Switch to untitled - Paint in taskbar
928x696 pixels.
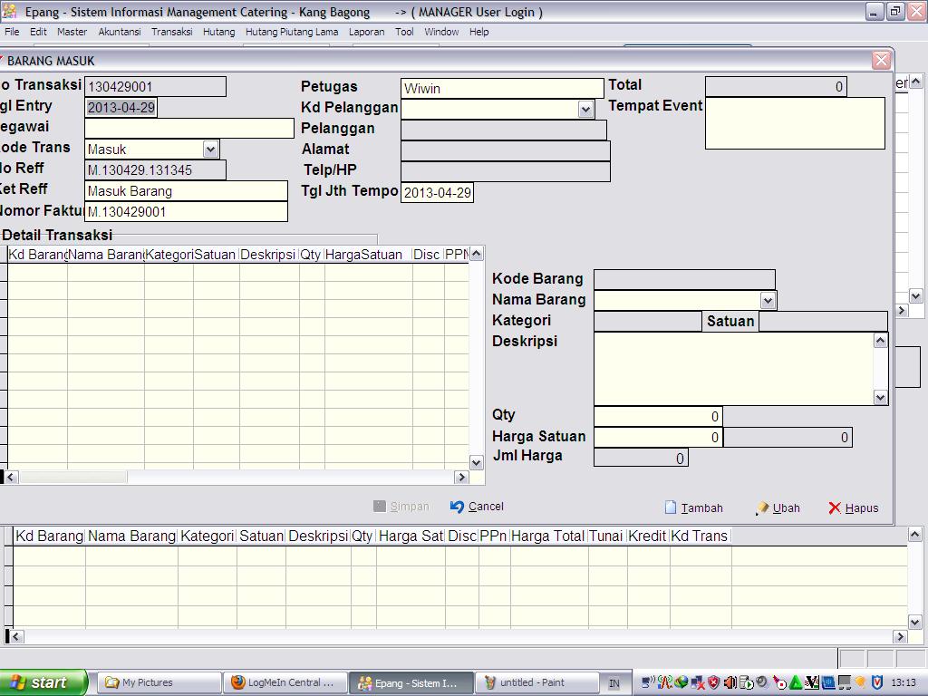click(x=540, y=682)
